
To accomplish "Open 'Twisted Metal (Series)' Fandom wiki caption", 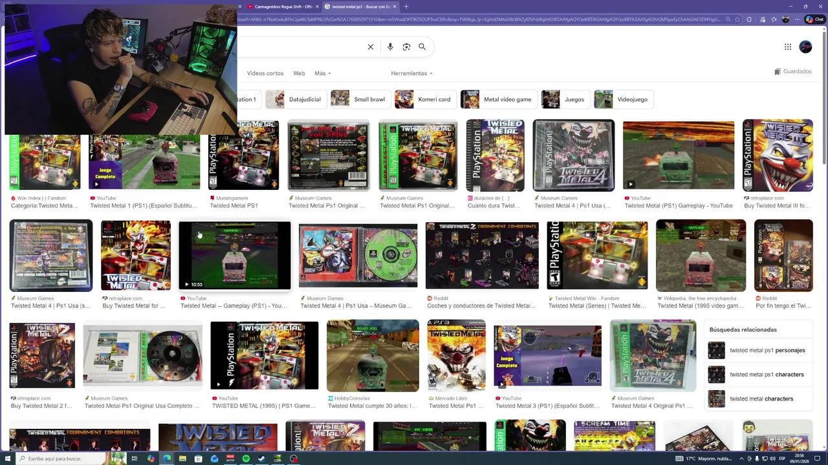I will click(597, 305).
